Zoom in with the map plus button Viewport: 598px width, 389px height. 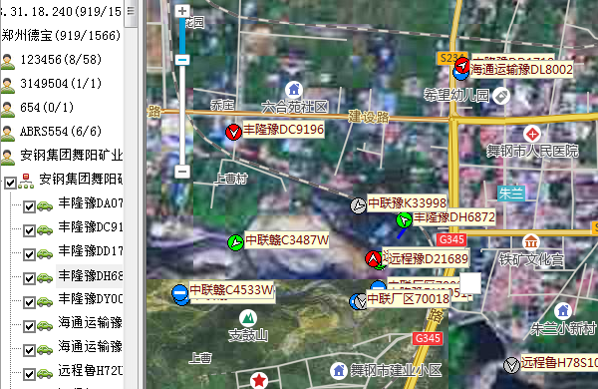pyautogui.click(x=182, y=11)
